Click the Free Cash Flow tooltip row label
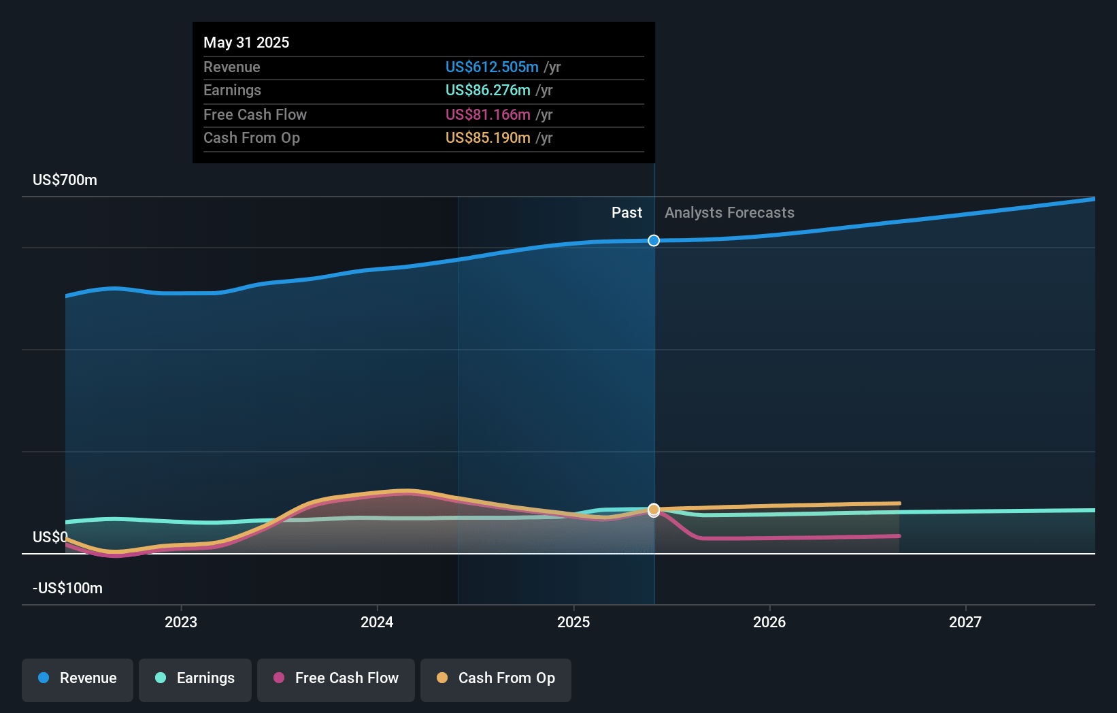 tap(255, 115)
